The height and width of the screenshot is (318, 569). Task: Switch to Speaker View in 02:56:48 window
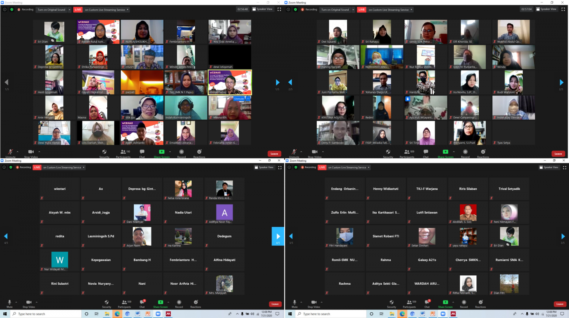pyautogui.click(x=262, y=9)
